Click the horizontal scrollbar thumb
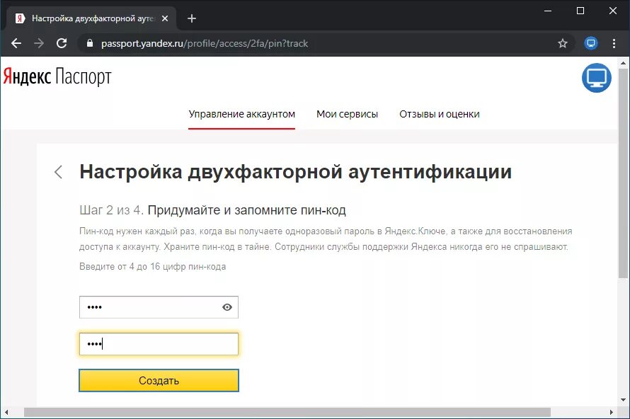The height and width of the screenshot is (419, 630). pos(287,412)
